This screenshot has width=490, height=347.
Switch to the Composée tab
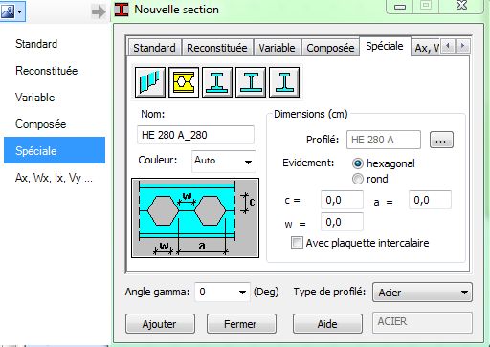(x=330, y=48)
